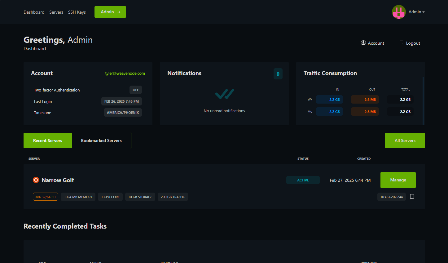Click the Traffic Consumption panel scrollbar
The height and width of the screenshot is (263, 448).
pos(423,101)
